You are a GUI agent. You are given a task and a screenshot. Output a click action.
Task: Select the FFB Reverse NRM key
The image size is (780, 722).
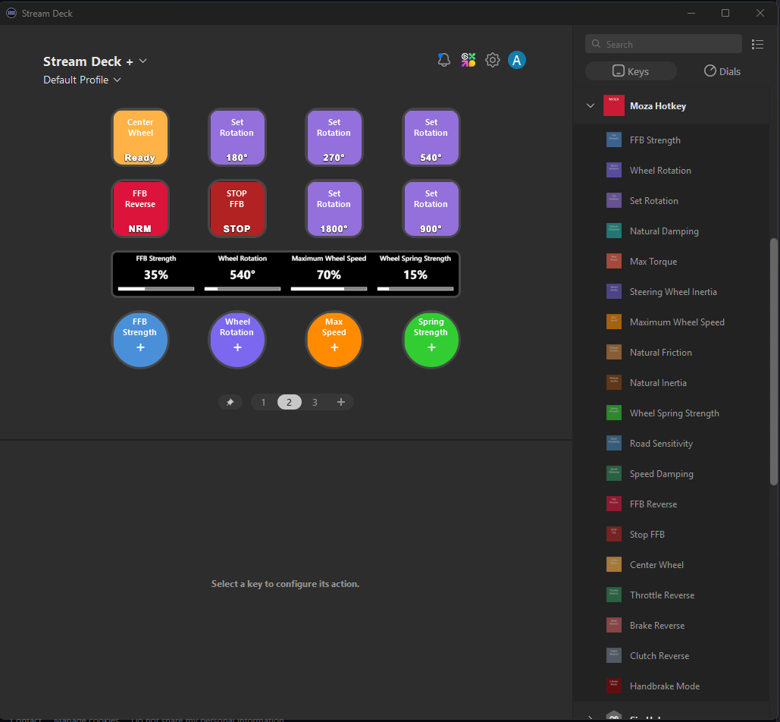140,209
